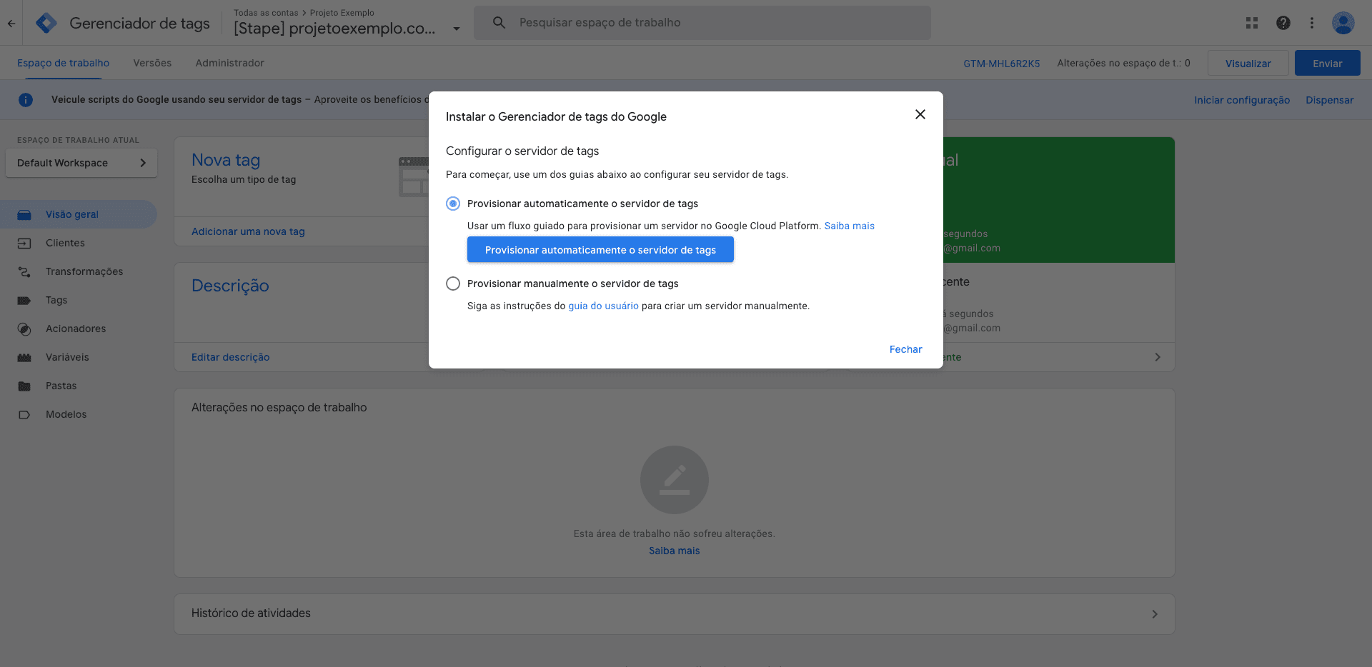Screen dimensions: 1372x667
Task: Open the container selector dropdown arrow
Action: point(457,29)
